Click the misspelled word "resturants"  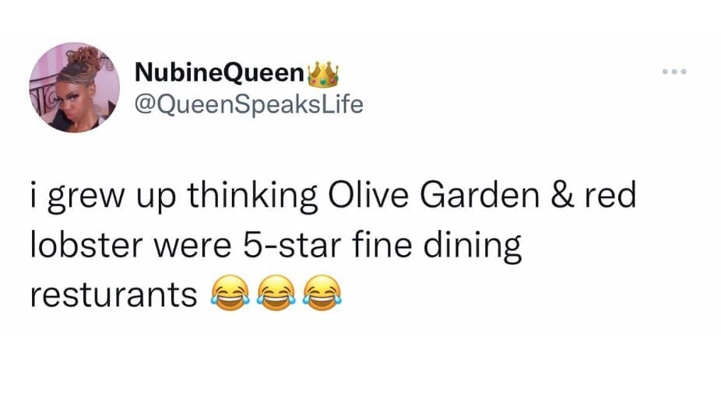[114, 295]
